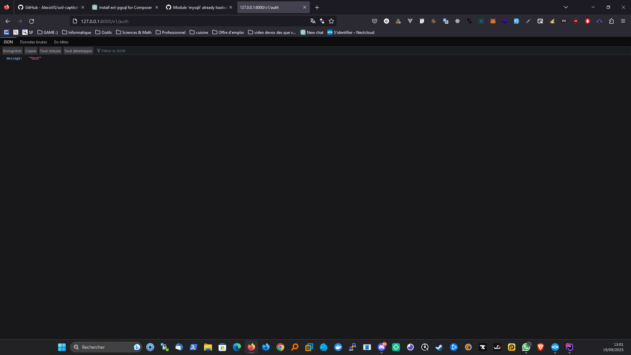The width and height of the screenshot is (631, 355).
Task: Focus the Filtrer le JSON field
Action: pyautogui.click(x=113, y=51)
